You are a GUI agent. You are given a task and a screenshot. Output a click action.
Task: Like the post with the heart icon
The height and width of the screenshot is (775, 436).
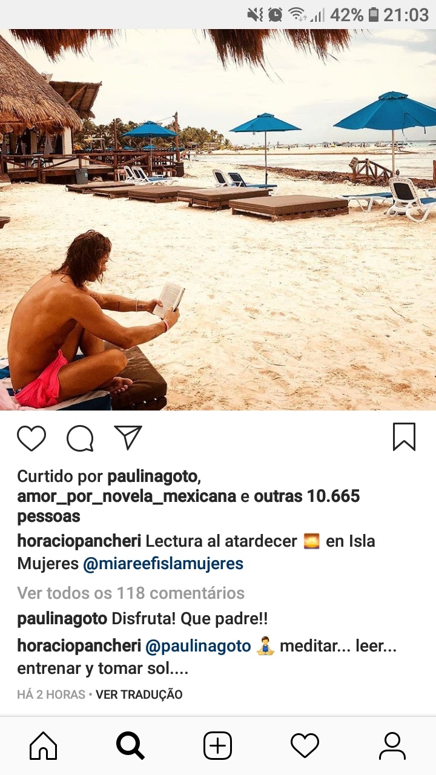point(31,438)
